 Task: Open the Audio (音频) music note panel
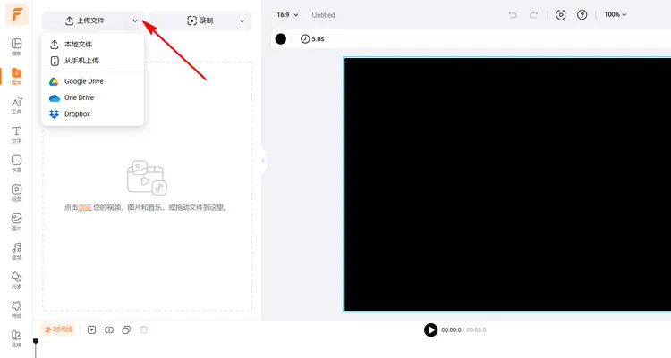(x=16, y=250)
